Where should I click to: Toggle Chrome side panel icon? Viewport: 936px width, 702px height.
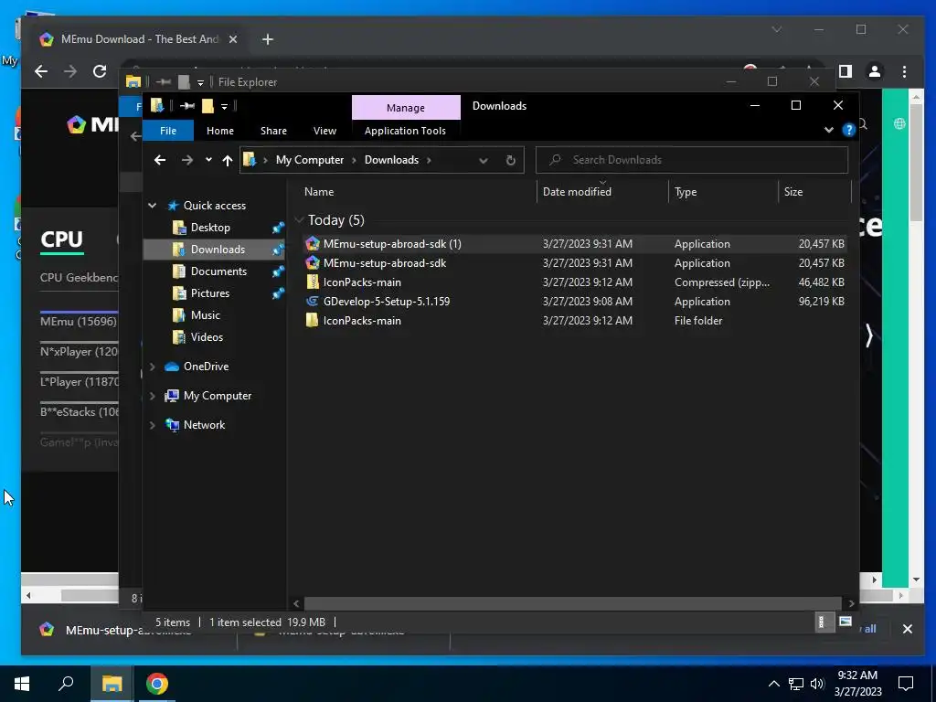846,71
